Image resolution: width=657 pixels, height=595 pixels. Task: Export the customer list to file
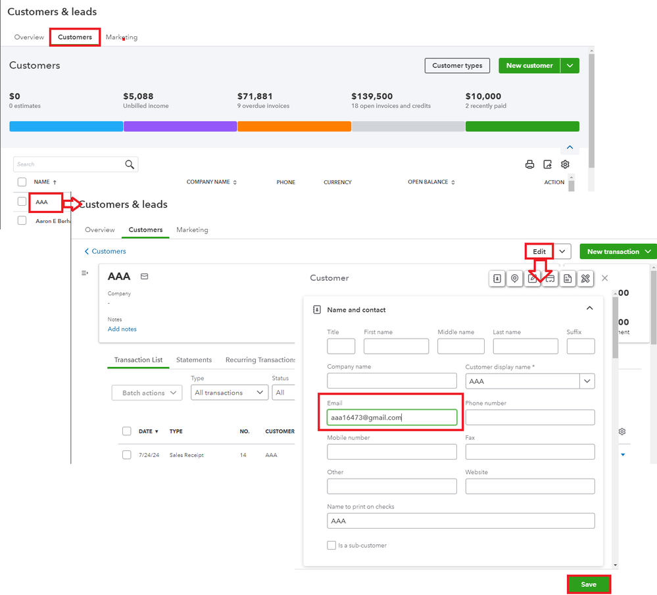point(548,164)
